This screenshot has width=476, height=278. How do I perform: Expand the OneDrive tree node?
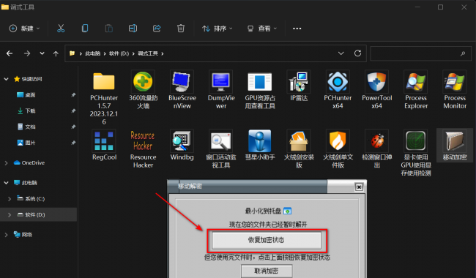tap(6, 163)
